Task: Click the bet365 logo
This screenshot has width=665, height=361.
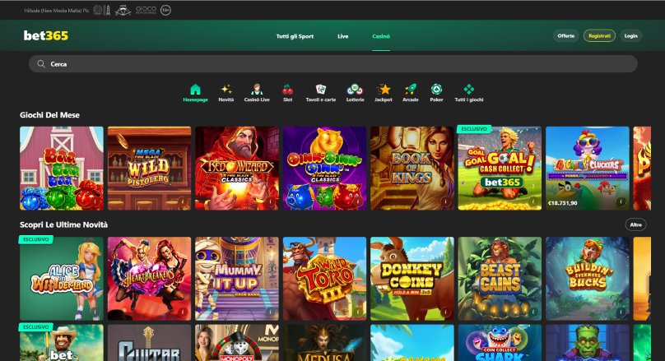Action: pos(46,35)
